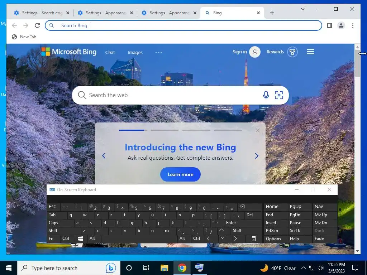Toggle Fade on On-Screen Keyboard

(x=324, y=238)
